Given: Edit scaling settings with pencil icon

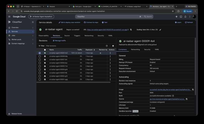Looking at the screenshot, I should (x=160, y=30).
